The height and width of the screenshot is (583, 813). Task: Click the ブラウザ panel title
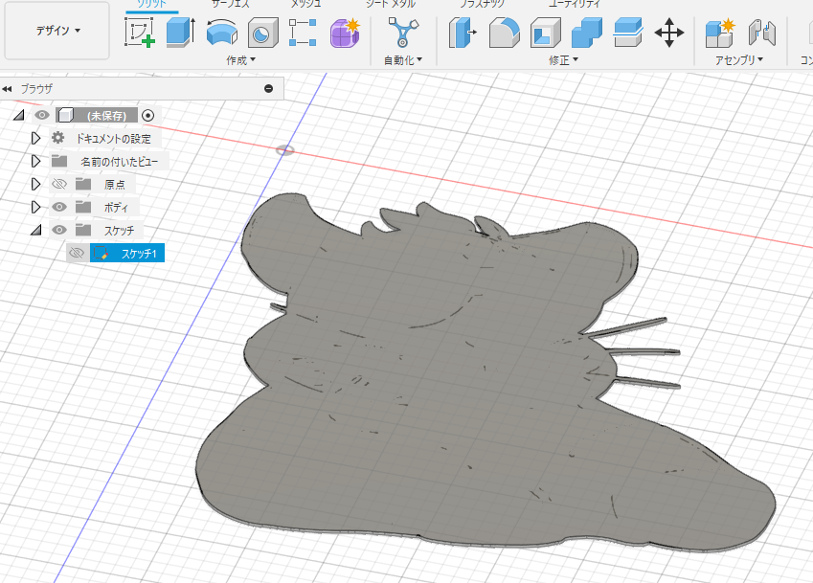36,89
